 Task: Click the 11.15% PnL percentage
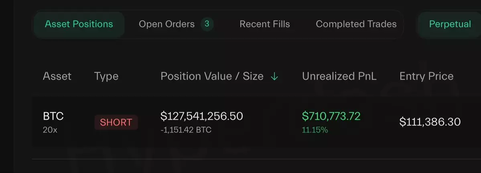[315, 130]
